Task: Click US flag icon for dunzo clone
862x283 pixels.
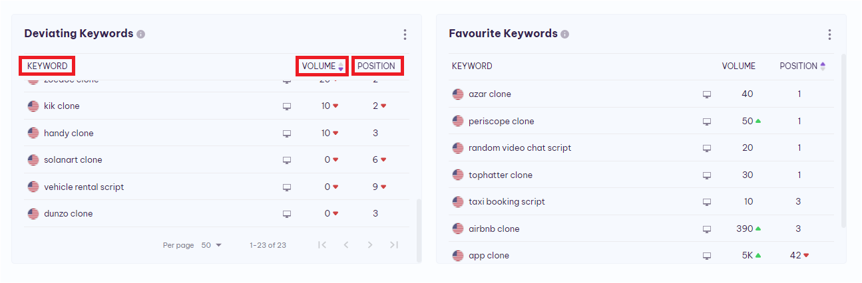Action: point(33,214)
